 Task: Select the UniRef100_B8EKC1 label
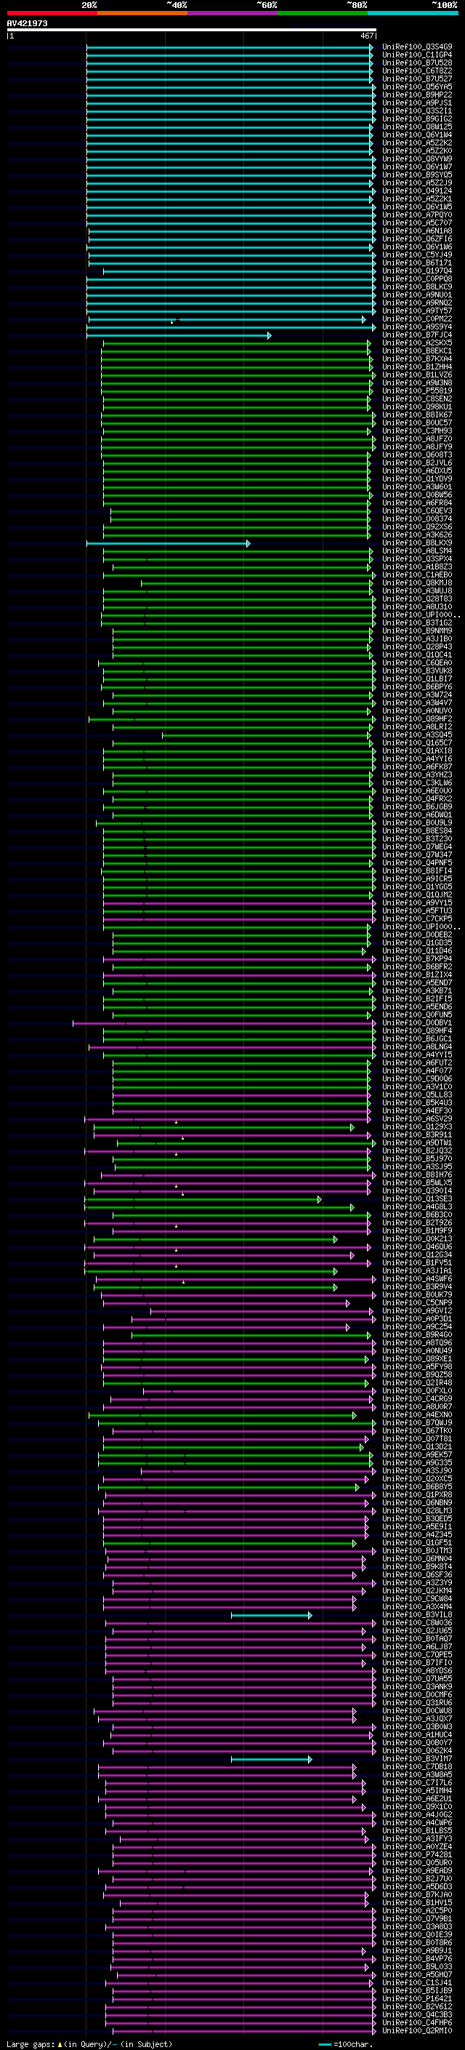coord(417,351)
